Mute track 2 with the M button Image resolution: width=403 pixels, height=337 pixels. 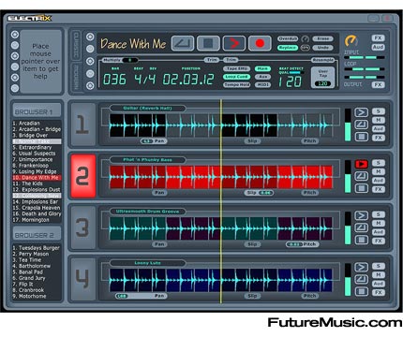[x=379, y=171]
